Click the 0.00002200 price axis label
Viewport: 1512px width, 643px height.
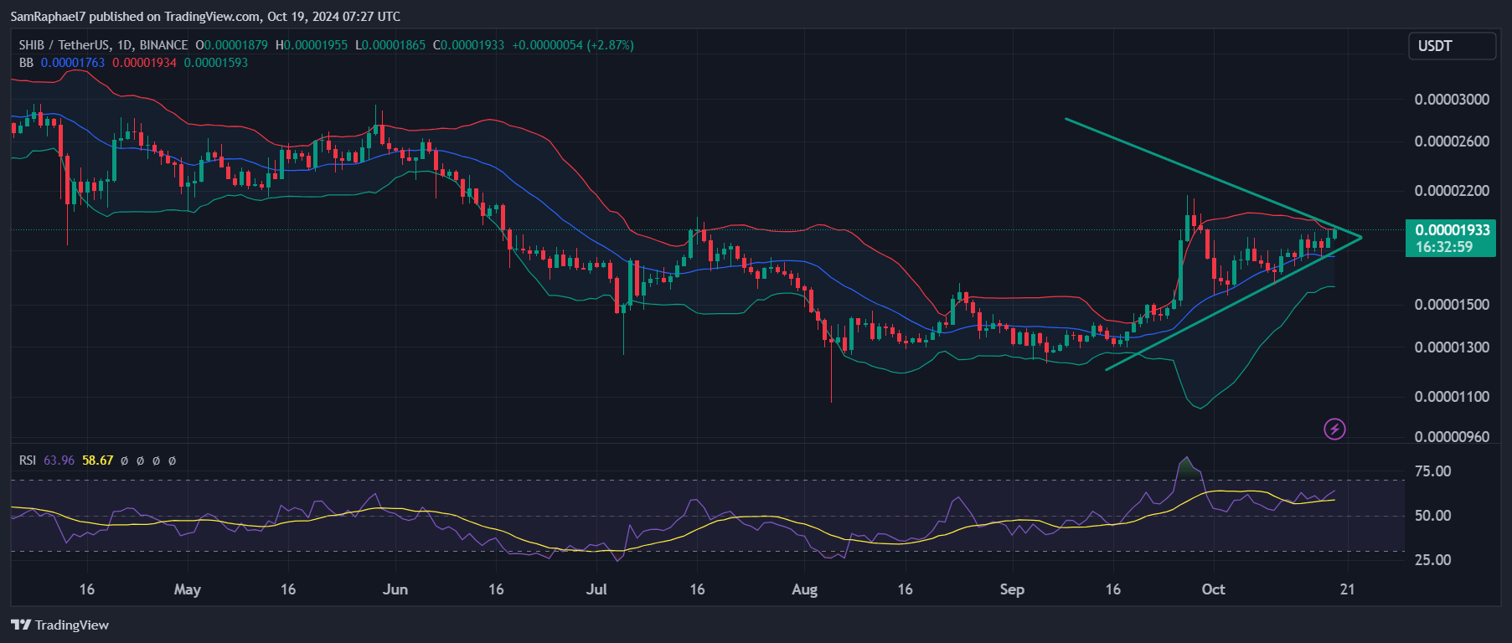pos(1452,191)
